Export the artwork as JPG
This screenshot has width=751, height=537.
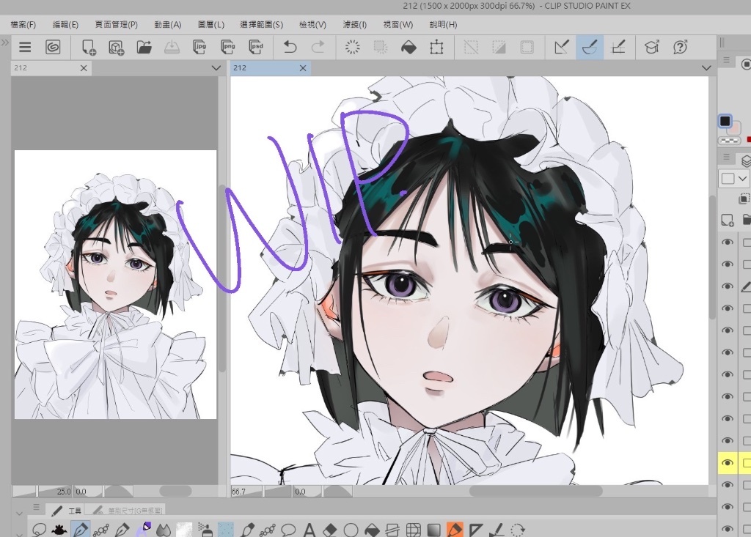[x=199, y=47]
